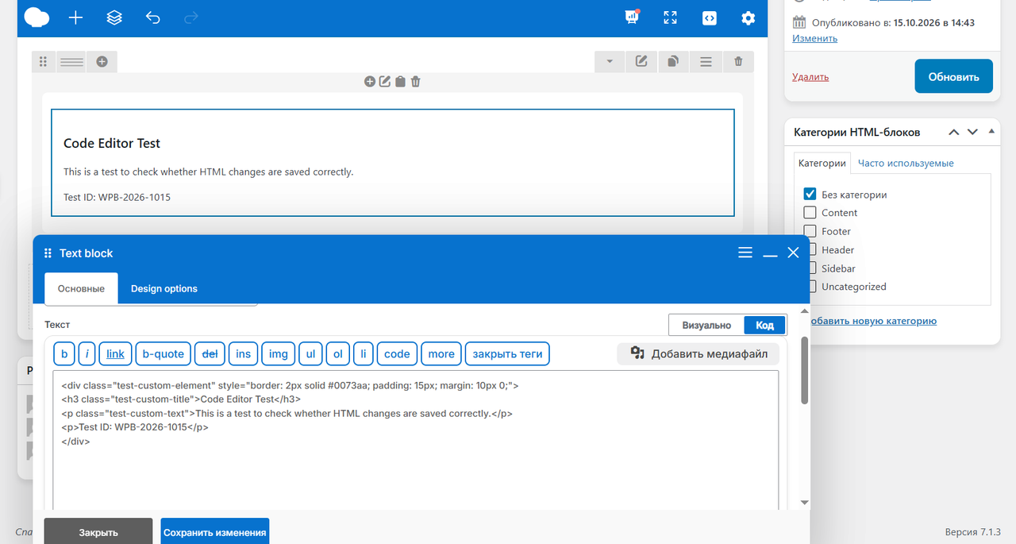Move Категории HTML-блоков panel up

(954, 132)
